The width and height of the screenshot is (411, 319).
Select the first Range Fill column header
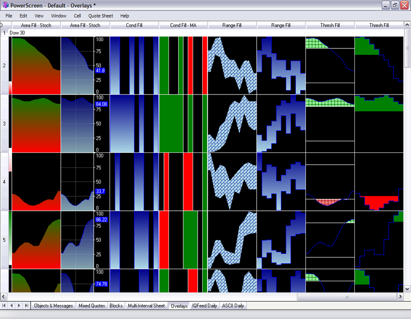(x=232, y=25)
